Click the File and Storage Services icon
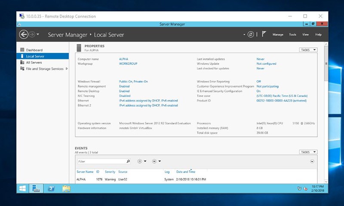Image resolution: width=344 pixels, height=206 pixels. 22,68
